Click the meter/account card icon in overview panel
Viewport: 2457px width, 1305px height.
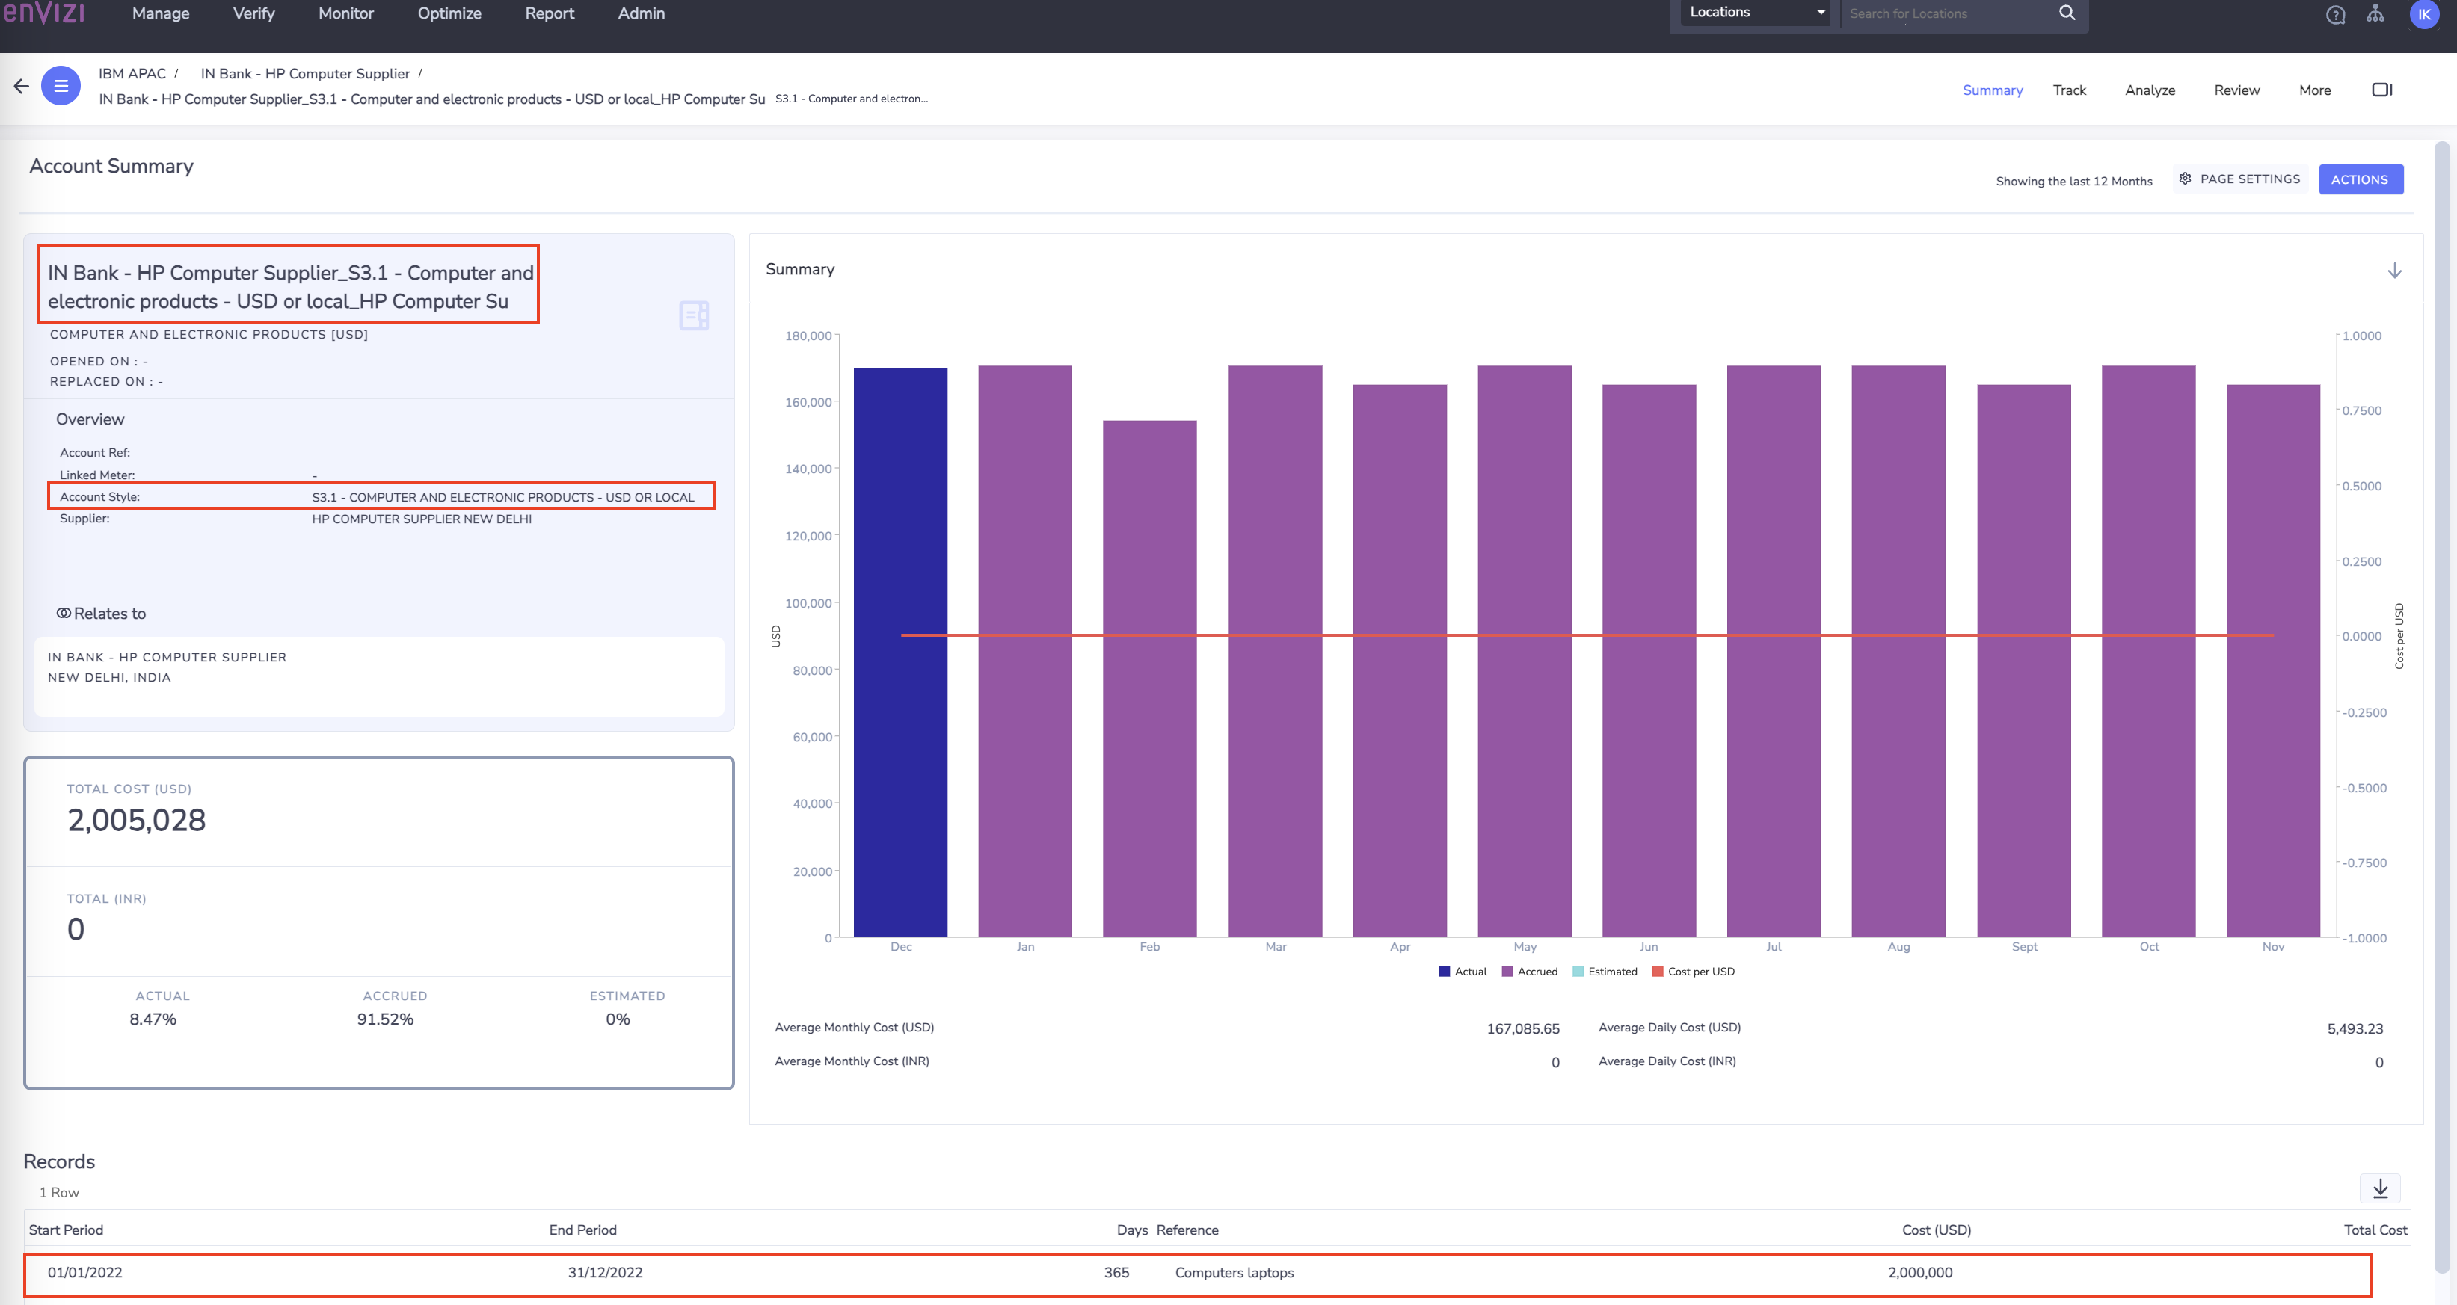693,315
